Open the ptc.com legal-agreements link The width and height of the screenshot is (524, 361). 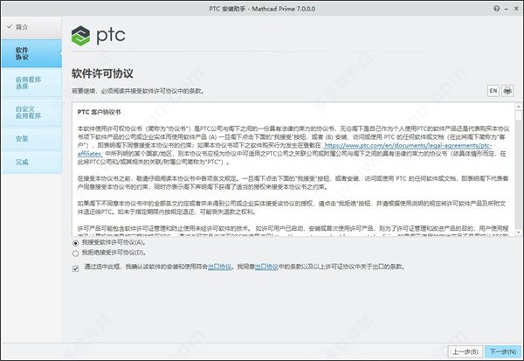click(x=408, y=146)
